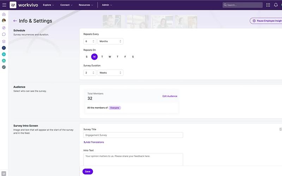Open the Repeats Every Months dropdown

tap(110, 41)
